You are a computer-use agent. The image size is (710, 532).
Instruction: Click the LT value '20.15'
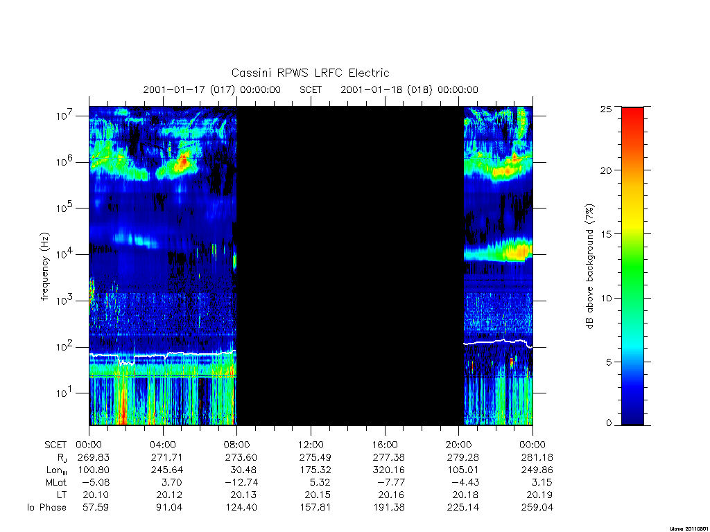tap(318, 495)
